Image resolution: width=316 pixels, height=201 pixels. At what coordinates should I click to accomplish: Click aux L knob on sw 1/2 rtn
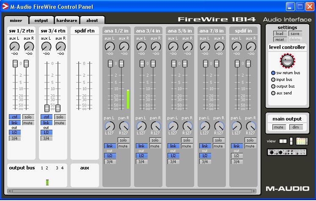pyautogui.click(x=14, y=47)
